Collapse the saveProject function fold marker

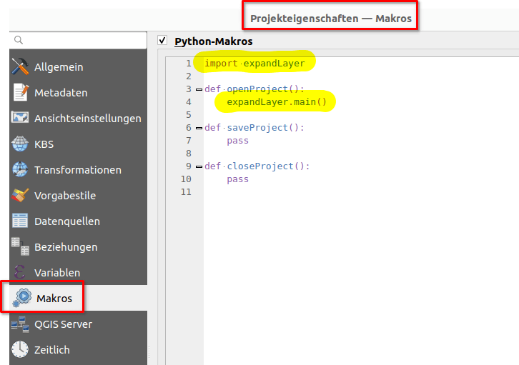(x=198, y=128)
